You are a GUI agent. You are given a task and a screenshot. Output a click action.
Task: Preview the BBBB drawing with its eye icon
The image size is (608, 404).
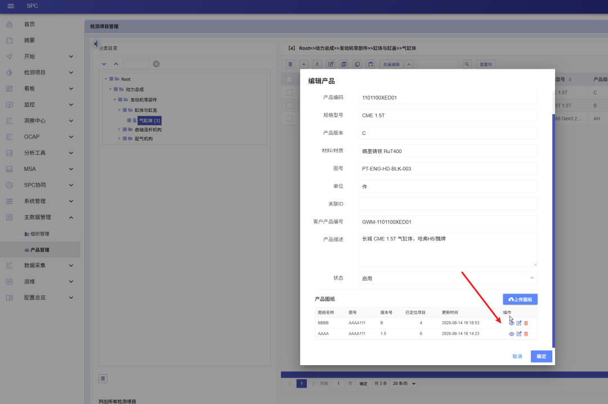pyautogui.click(x=511, y=323)
